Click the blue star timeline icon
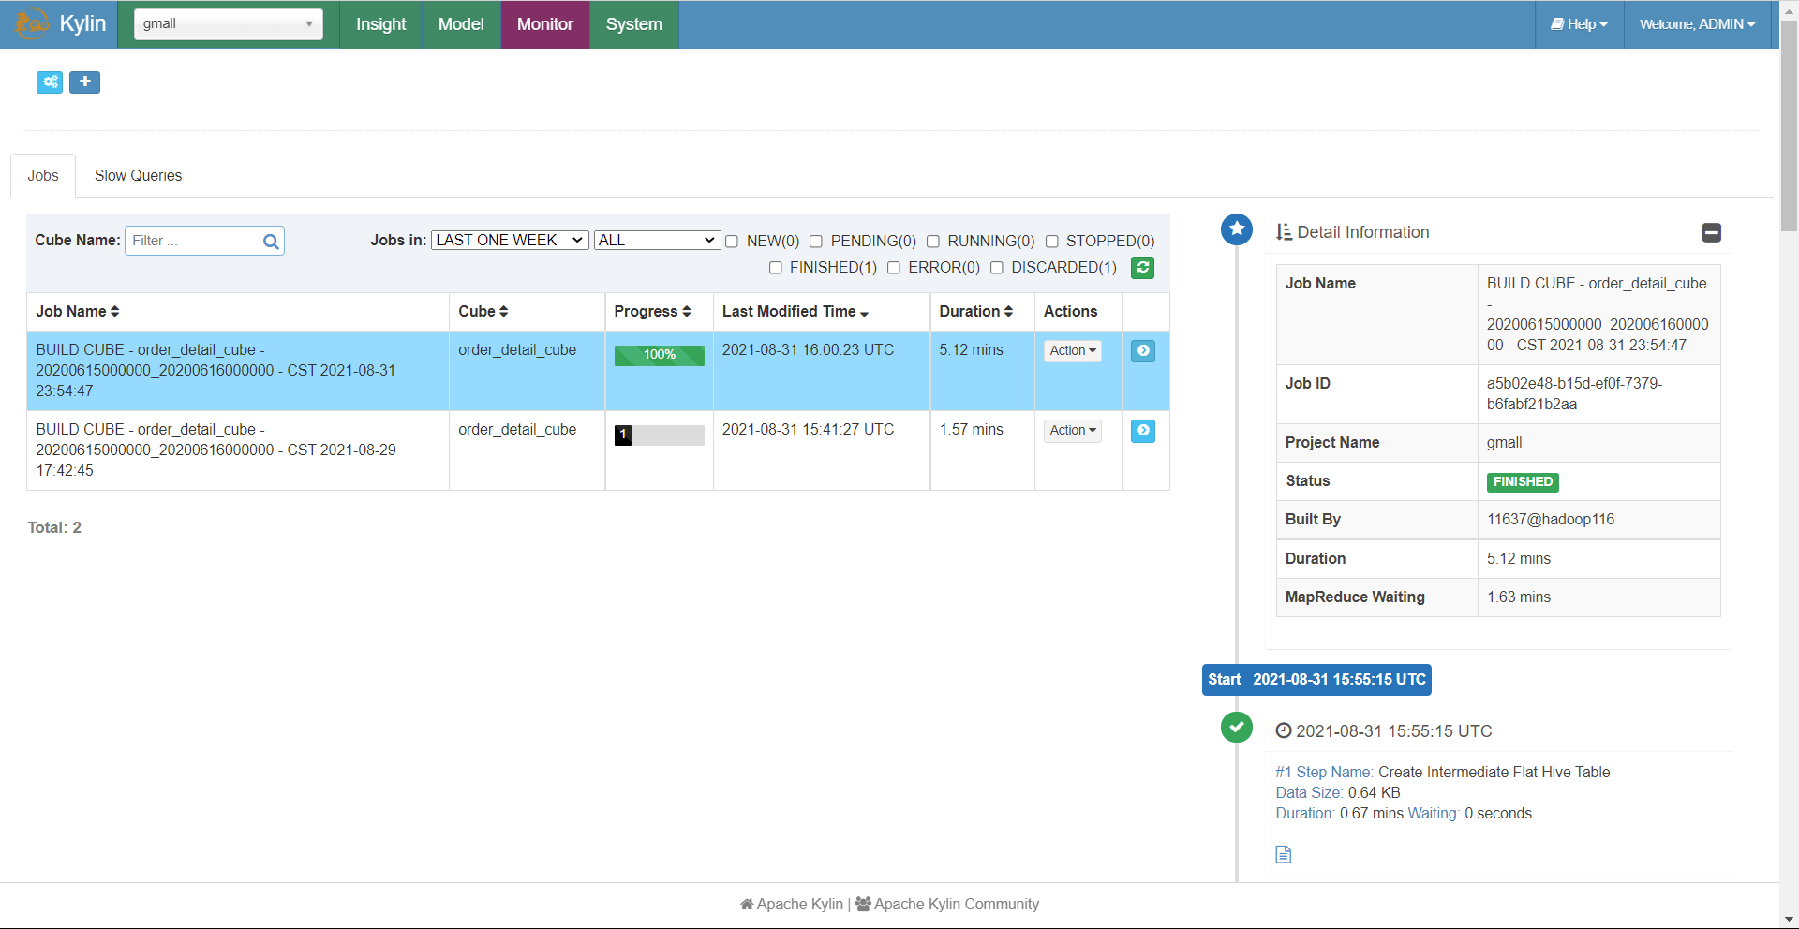Image resolution: width=1799 pixels, height=929 pixels. pyautogui.click(x=1237, y=229)
